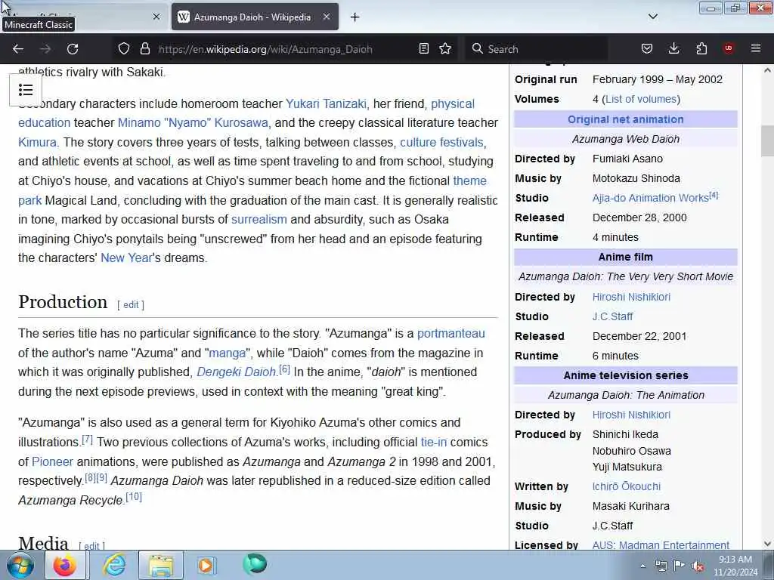
Task: Open Save to Pocket icon
Action: coord(647,48)
